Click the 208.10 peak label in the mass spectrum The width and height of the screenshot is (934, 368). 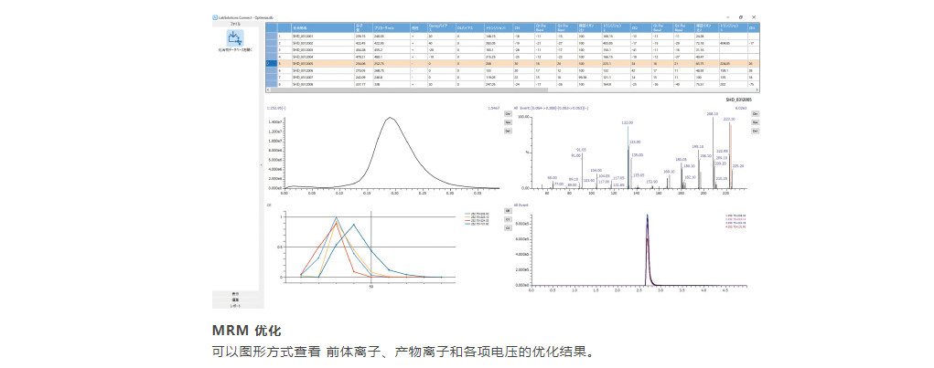pos(712,113)
